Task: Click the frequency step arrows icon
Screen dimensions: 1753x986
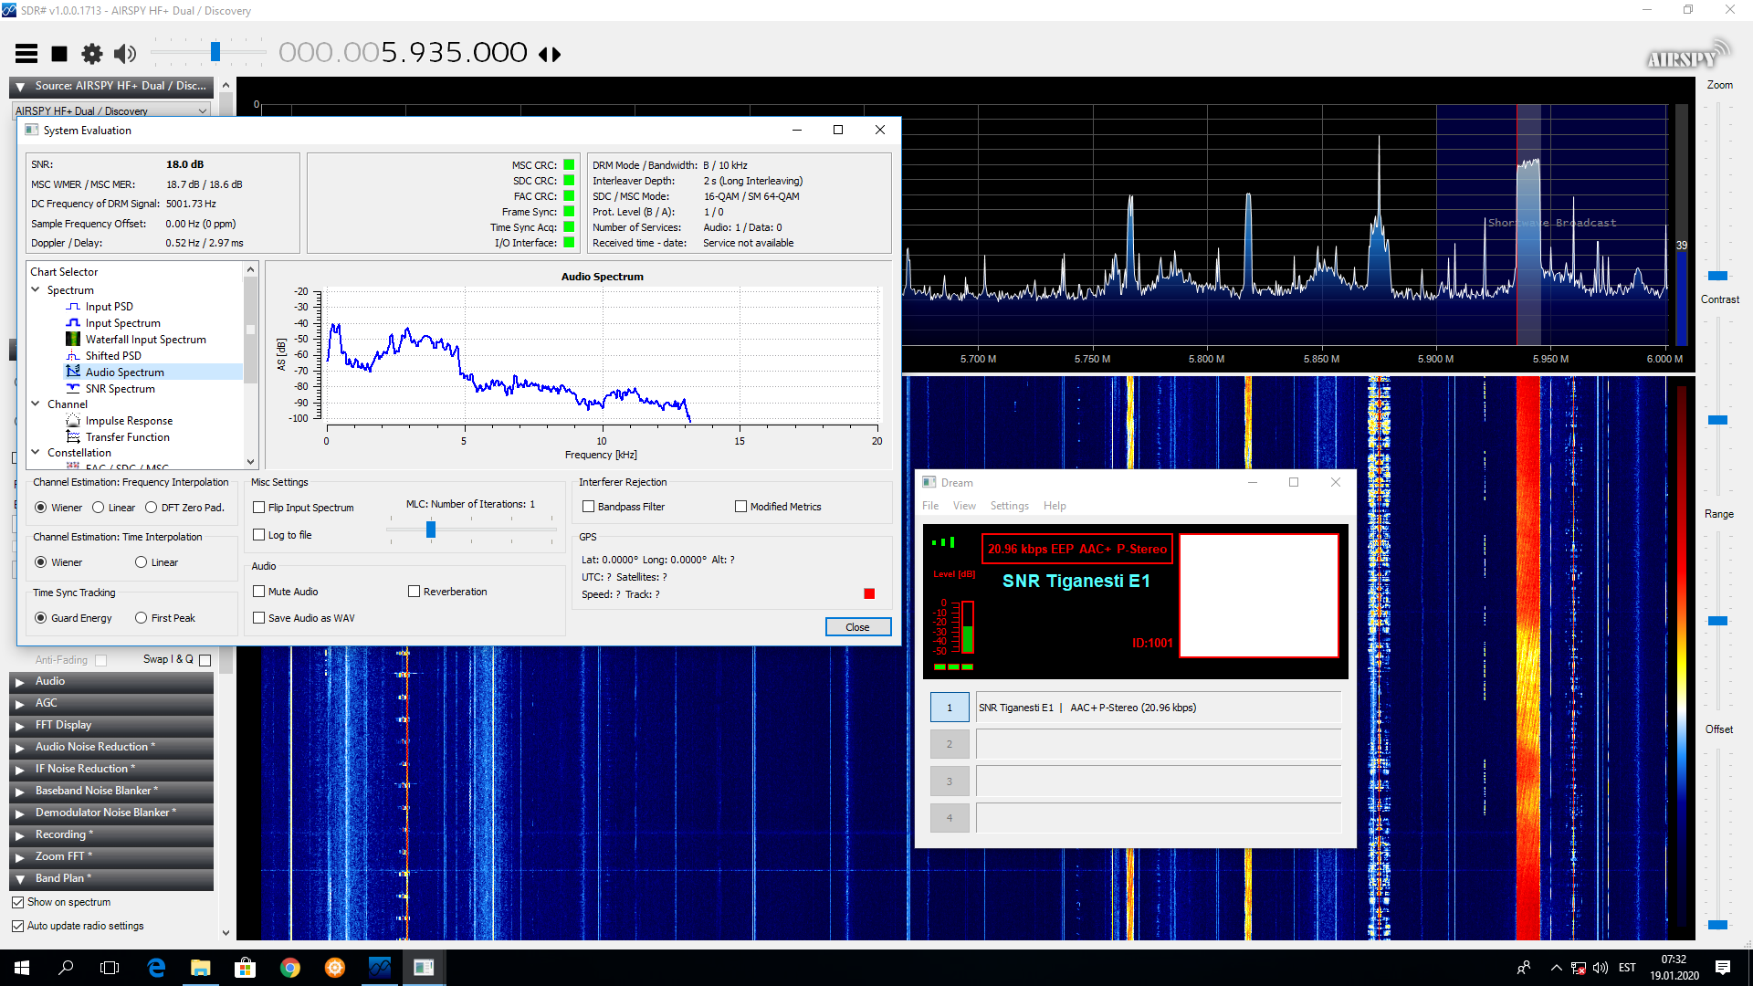Action: coord(550,55)
